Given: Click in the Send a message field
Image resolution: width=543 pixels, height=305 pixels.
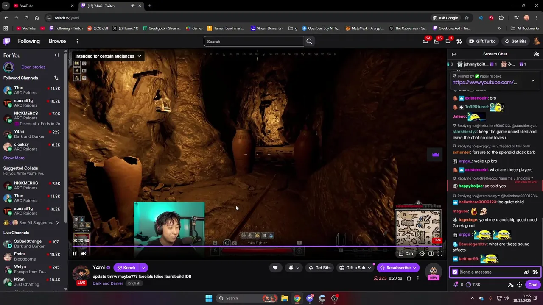Looking at the screenshot, I should tap(490, 272).
